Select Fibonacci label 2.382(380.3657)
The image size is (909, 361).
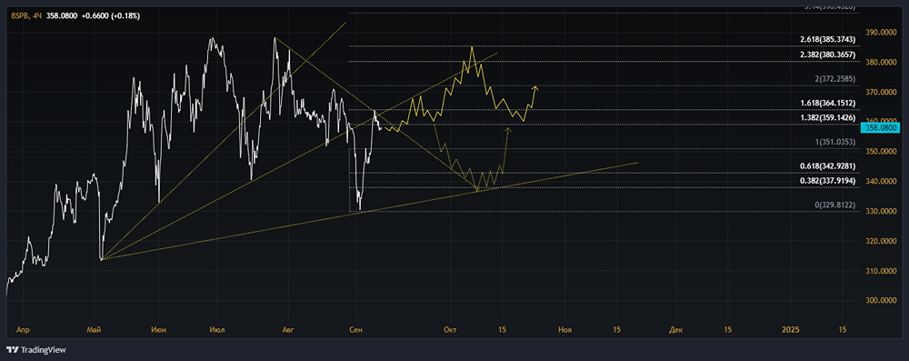coord(827,54)
